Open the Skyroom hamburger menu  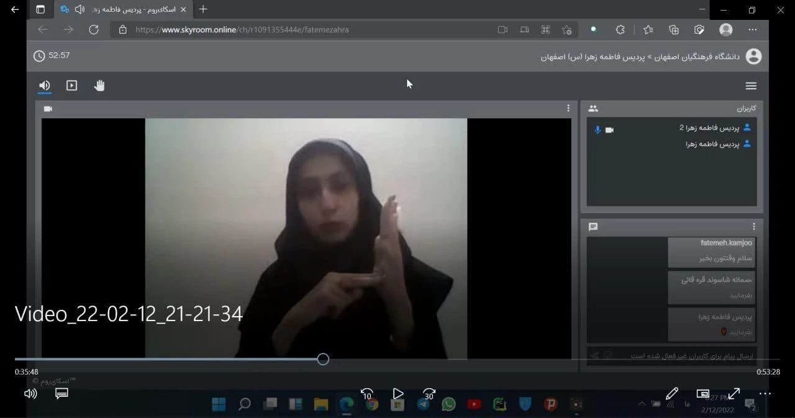751,86
